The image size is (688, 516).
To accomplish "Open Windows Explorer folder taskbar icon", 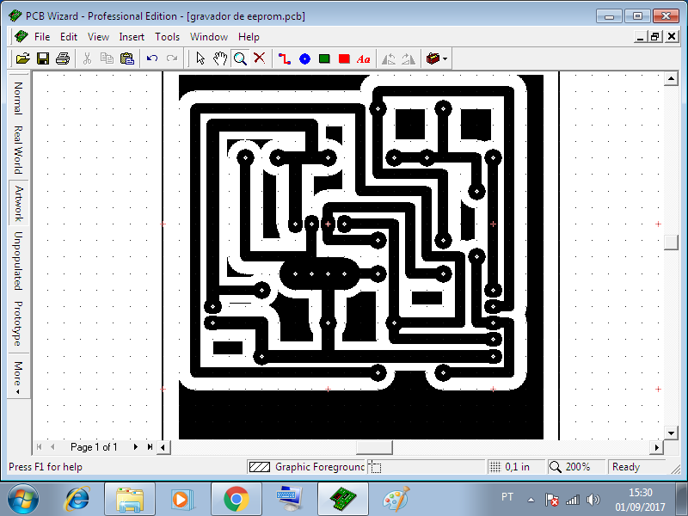I will click(x=130, y=499).
